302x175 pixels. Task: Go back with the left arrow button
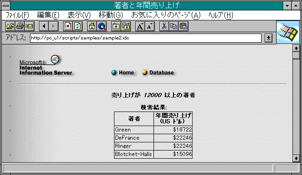tap(44, 26)
